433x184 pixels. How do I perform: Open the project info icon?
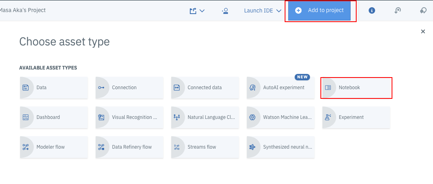[372, 10]
